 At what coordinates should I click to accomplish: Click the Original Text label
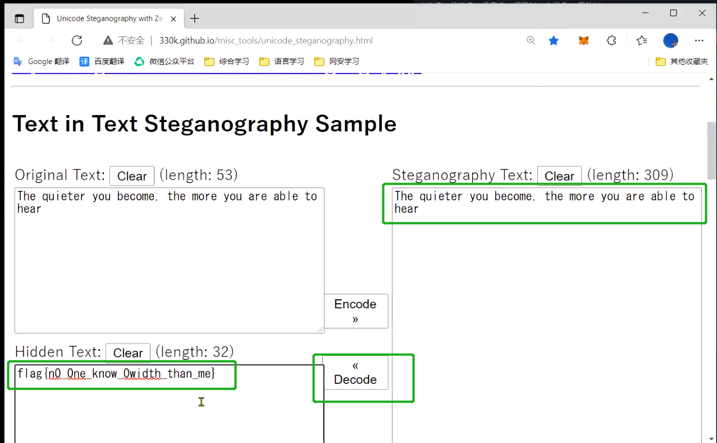(x=60, y=175)
